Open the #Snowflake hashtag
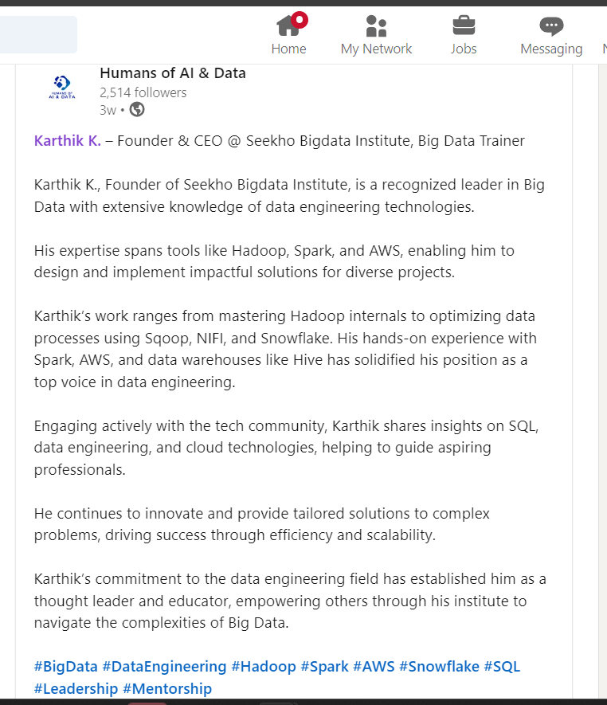This screenshot has width=607, height=705. point(439,666)
